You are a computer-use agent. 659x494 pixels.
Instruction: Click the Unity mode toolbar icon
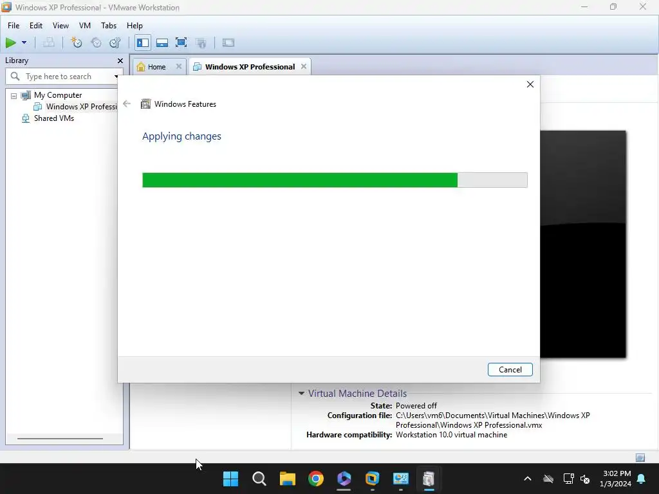coord(201,42)
